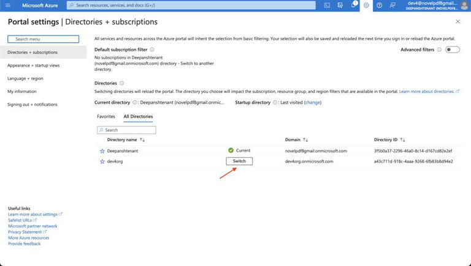Open My information settings
The width and height of the screenshot is (471, 266).
coord(22,91)
